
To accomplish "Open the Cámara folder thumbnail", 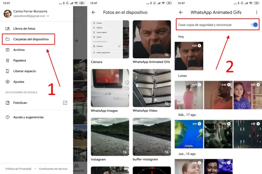I will click(x=110, y=39).
